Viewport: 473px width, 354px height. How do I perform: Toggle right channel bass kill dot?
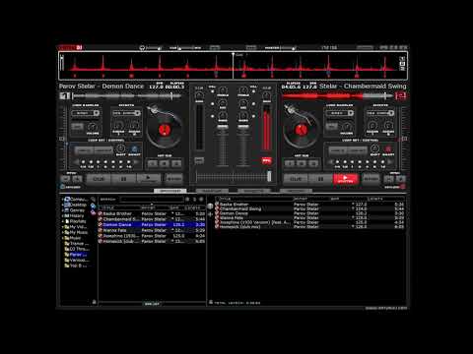coord(253,116)
